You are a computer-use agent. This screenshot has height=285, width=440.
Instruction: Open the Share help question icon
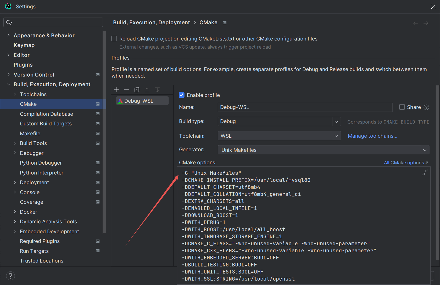pyautogui.click(x=426, y=107)
